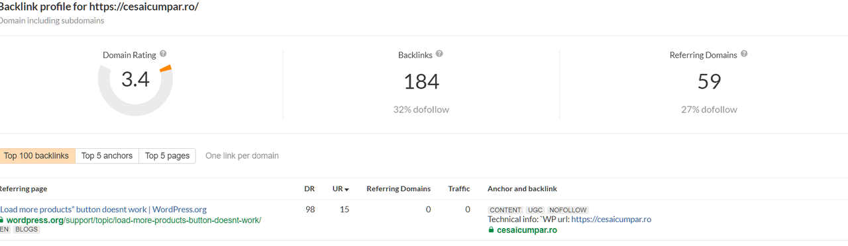The width and height of the screenshot is (848, 246).
Task: Click the lock icon beside wordpress.org URL
Action: (x=2, y=220)
